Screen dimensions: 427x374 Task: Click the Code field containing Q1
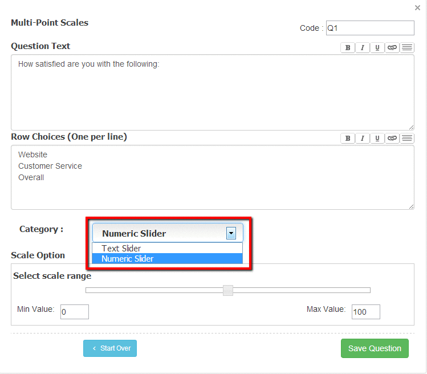(369, 28)
